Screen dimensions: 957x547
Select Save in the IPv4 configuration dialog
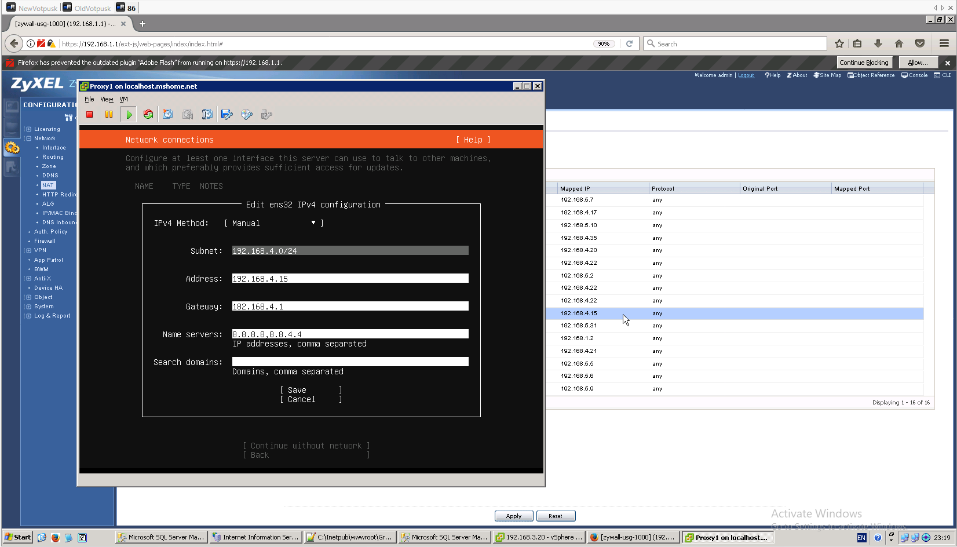[311, 390]
